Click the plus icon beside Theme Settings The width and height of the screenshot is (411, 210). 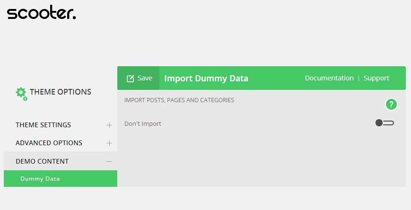pos(109,125)
